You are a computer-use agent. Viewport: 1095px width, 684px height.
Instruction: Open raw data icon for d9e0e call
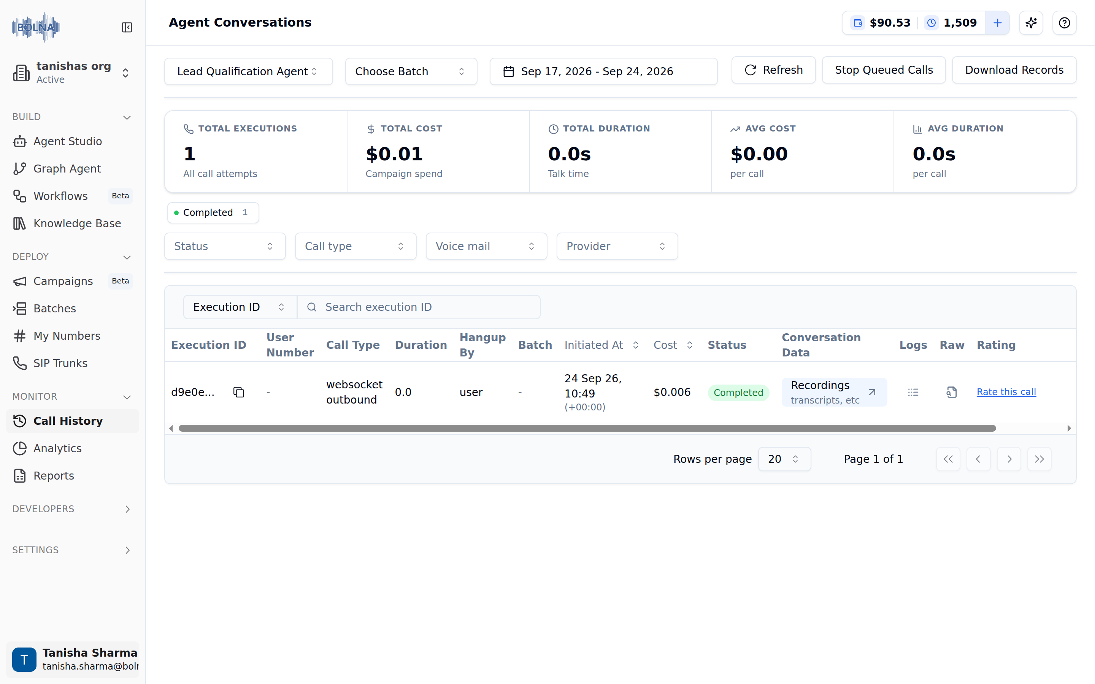[952, 392]
